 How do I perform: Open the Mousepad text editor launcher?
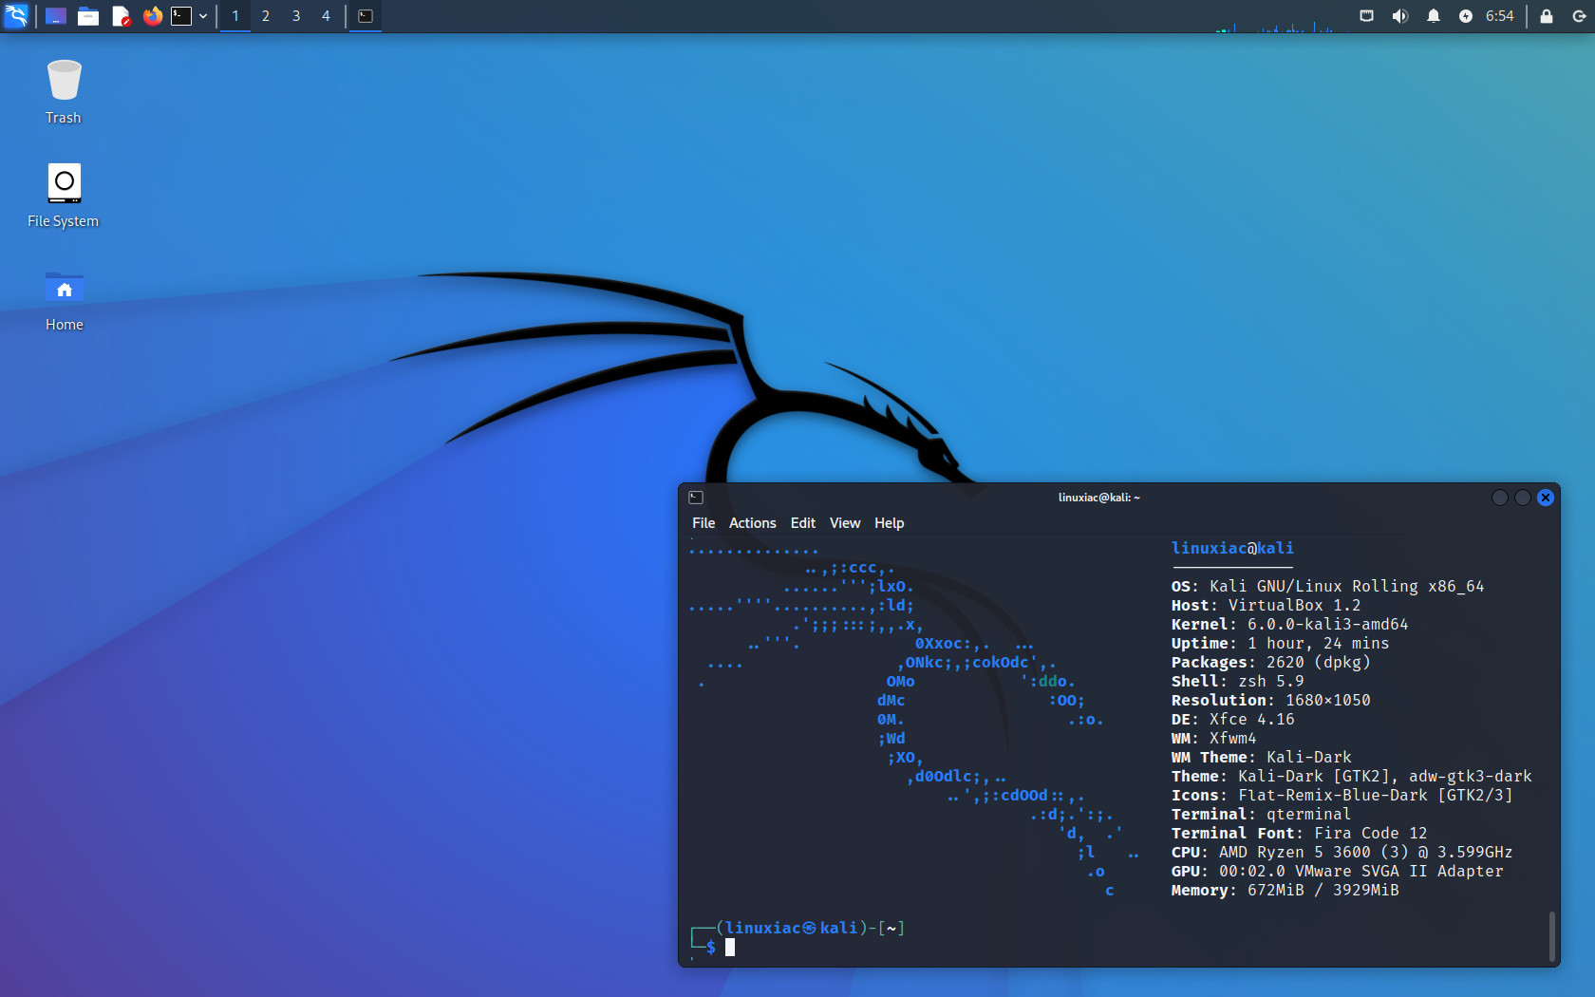click(x=121, y=16)
